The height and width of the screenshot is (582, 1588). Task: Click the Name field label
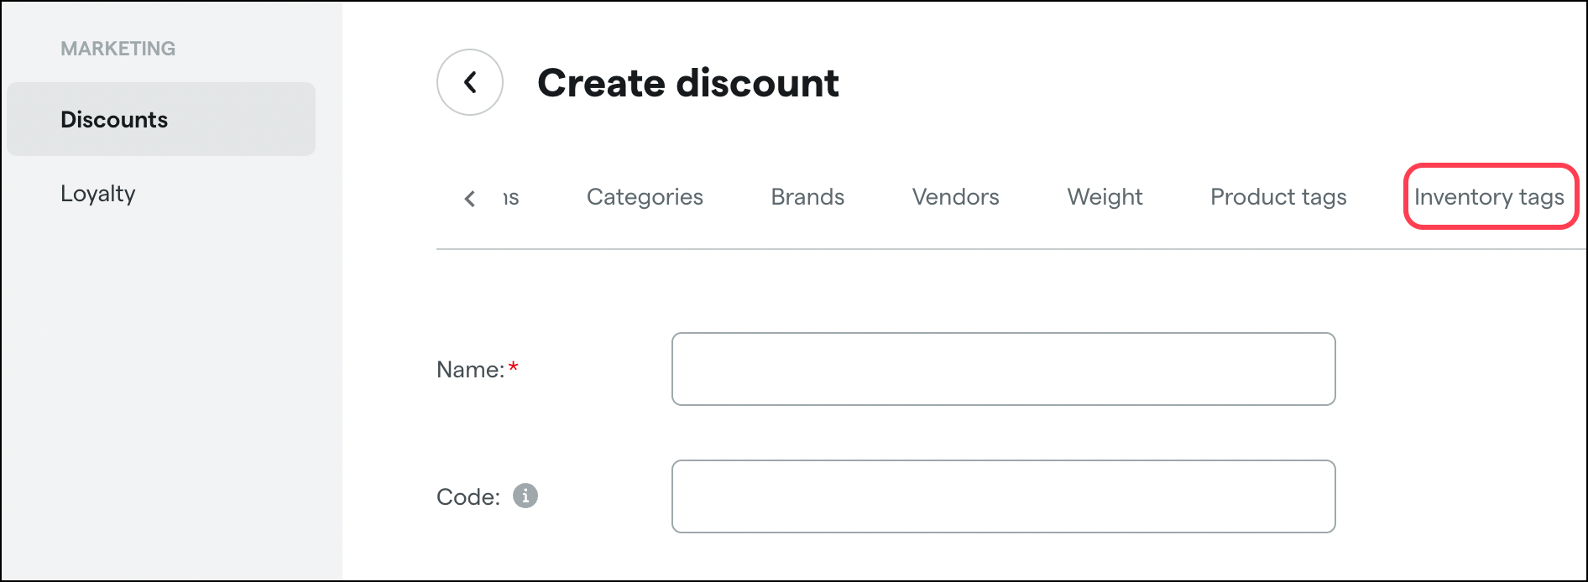(x=470, y=370)
